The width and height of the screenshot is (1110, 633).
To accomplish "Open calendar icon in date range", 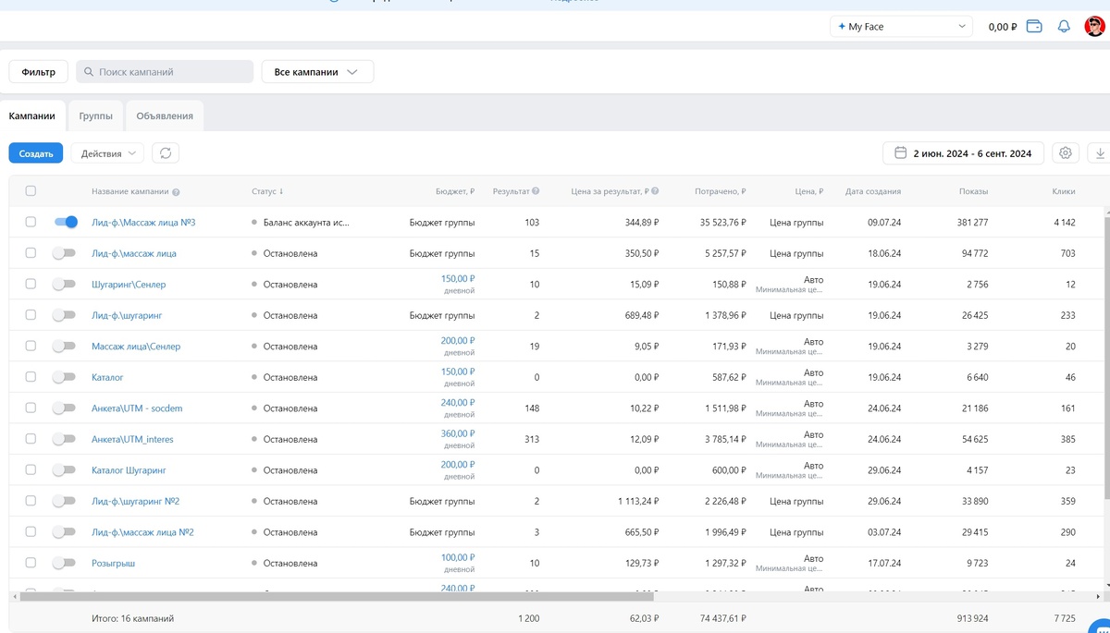I will click(900, 153).
